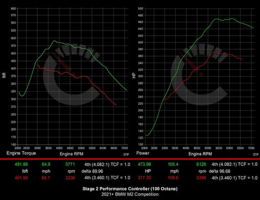
Task: Click the 6500 rpm tick on the power chart
Action: coord(240,148)
